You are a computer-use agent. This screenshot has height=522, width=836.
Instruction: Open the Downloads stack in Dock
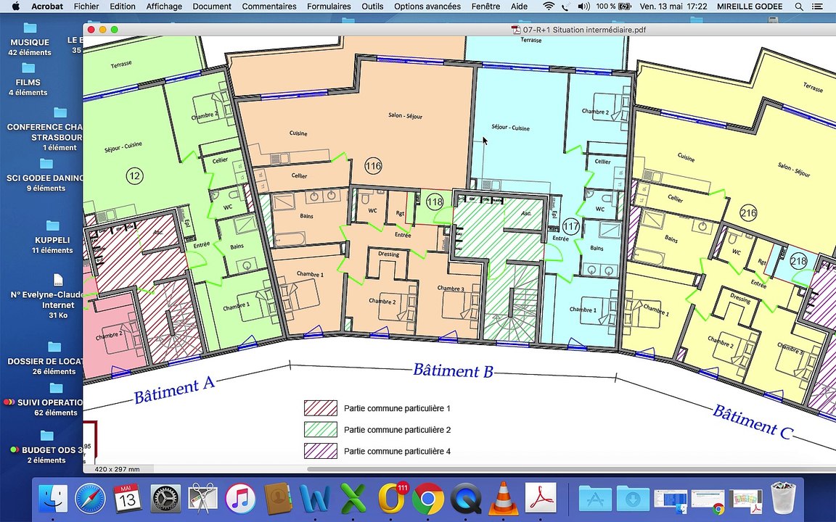pos(633,499)
